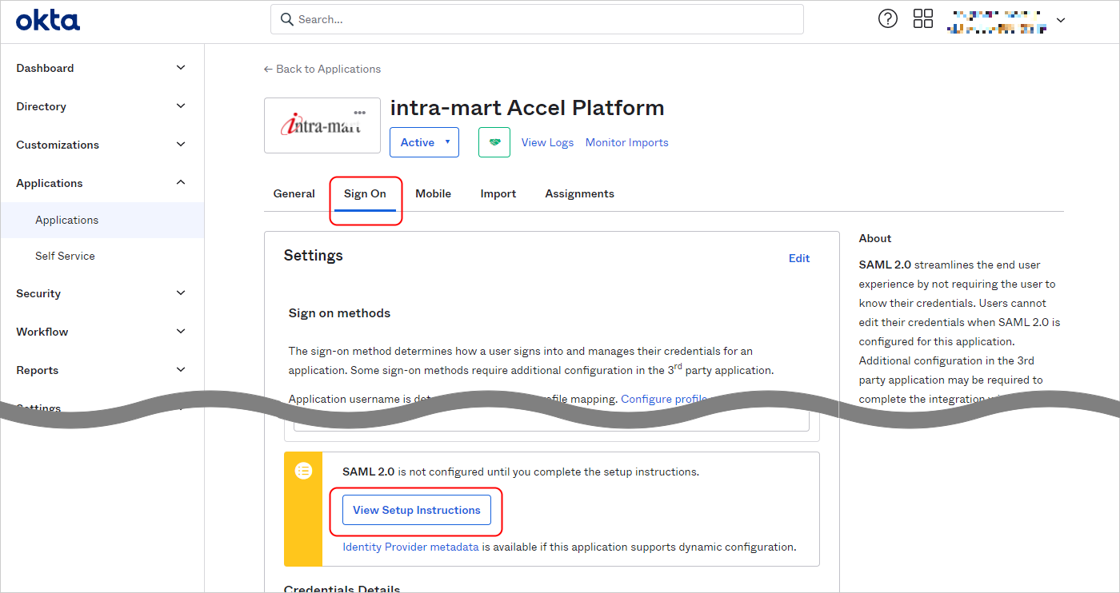
Task: Open the user account dropdown arrow
Action: pyautogui.click(x=1061, y=20)
